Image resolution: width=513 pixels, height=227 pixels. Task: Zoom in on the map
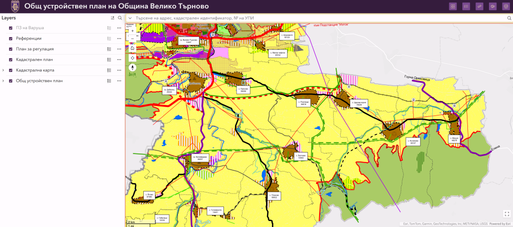point(132,30)
